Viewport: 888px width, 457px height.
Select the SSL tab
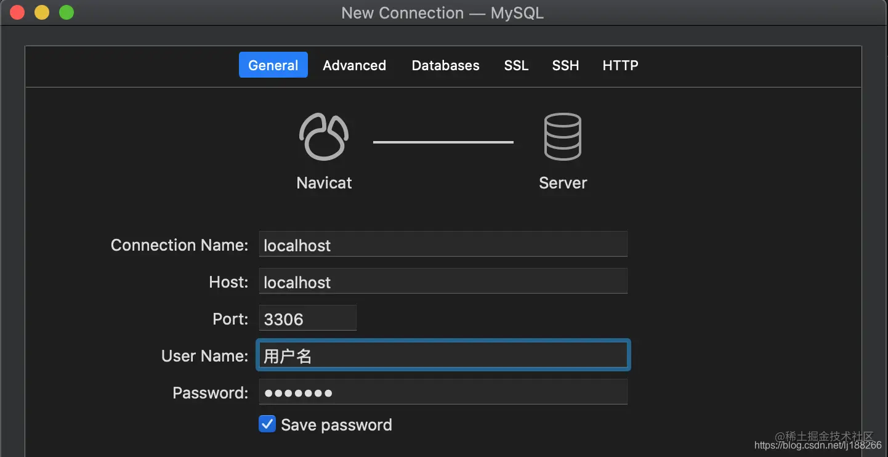click(x=516, y=65)
